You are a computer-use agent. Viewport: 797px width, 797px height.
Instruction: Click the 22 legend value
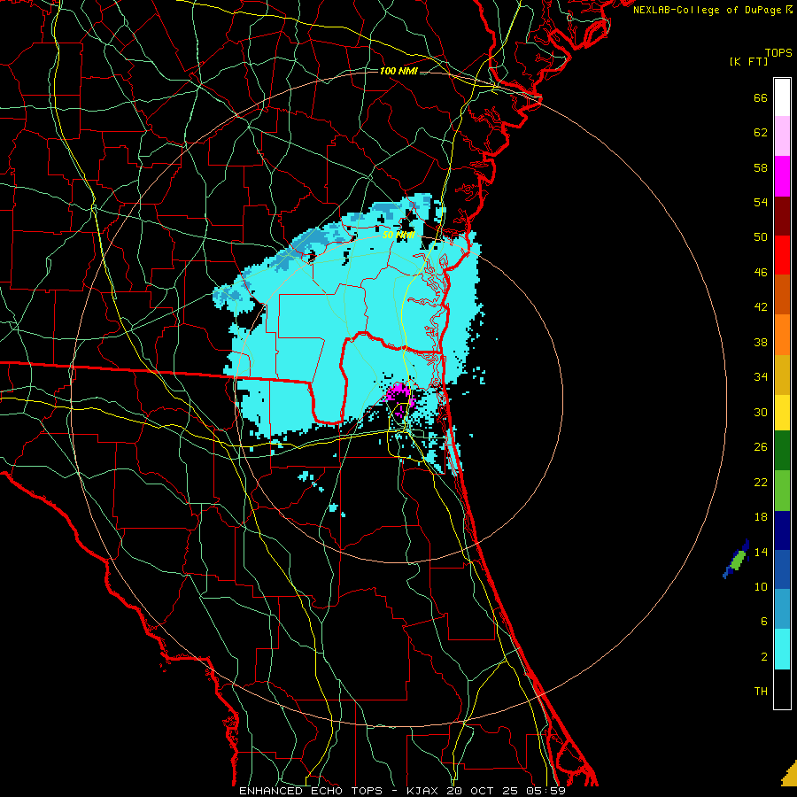761,483
